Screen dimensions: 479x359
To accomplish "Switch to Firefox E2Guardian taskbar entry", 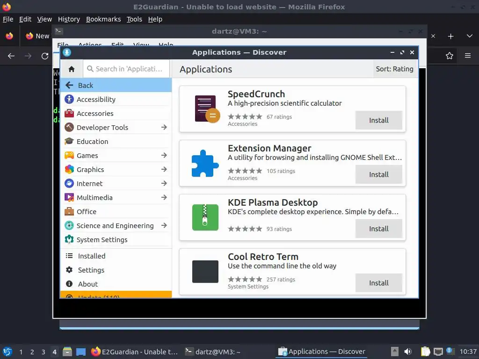I will coord(134,352).
